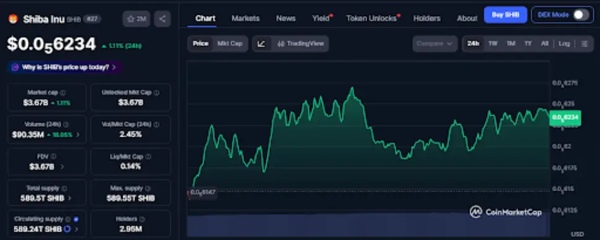Viewport: 600px width, 240px height.
Task: Select Price chart view
Action: (x=201, y=43)
